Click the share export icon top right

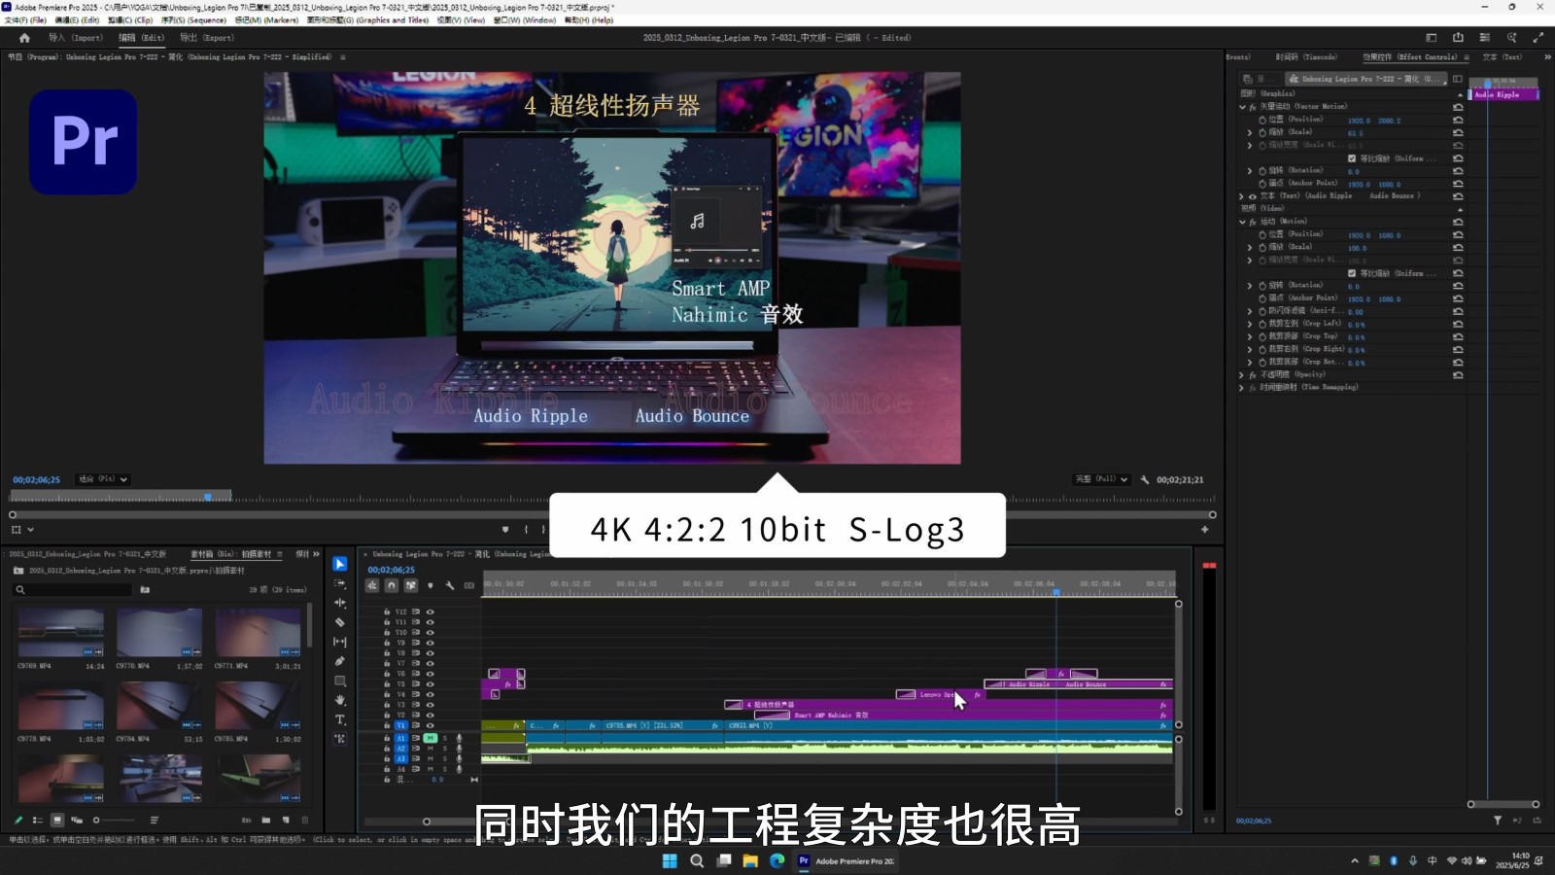[1458, 38]
